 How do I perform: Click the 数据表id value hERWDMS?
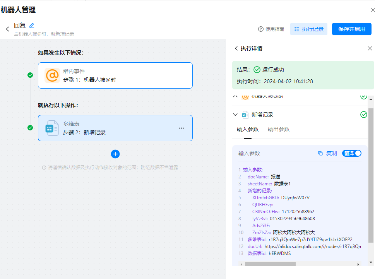[x=279, y=253]
